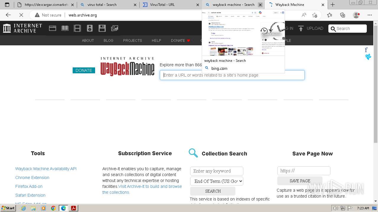Open browser Read aloud icon
378x212 pixels.
[x=304, y=15]
